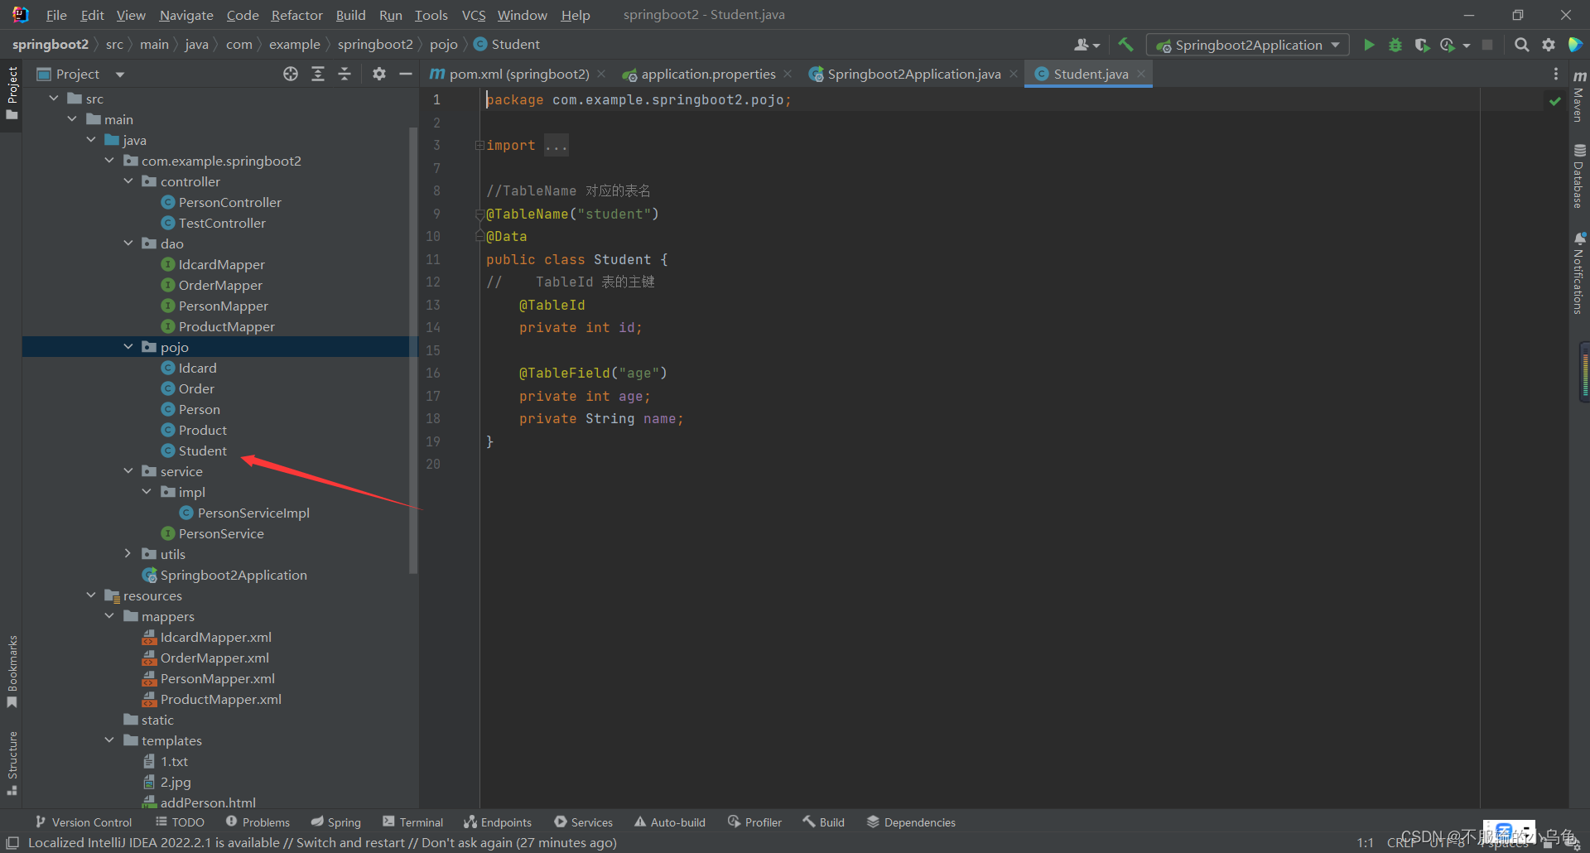Open Search Everywhere magnifier icon

[x=1521, y=45]
